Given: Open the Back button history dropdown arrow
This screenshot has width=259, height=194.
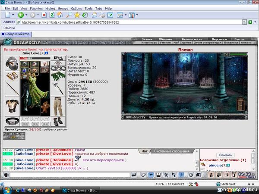Looking at the screenshot, I should [26, 15].
